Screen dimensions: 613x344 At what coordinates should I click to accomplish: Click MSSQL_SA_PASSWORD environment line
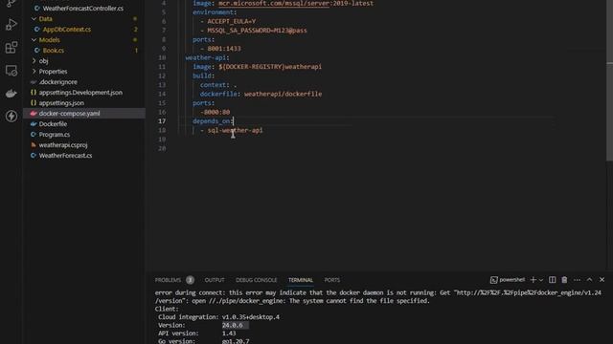[257, 31]
